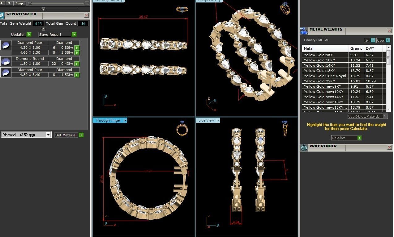Viewport: 394px width, 237px height.
Task: Click green arrow for 0.80tw gem row
Action: click(77, 48)
